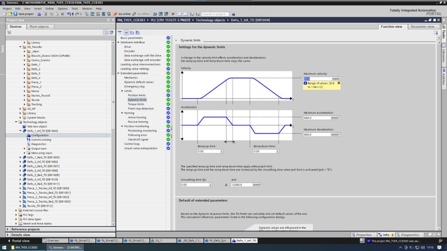Click the Split editor vertically icon
Screen dimensions: 447x251
185,14
